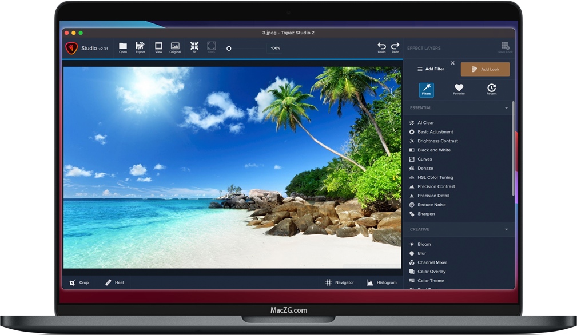Open the View mode options

(x=158, y=46)
